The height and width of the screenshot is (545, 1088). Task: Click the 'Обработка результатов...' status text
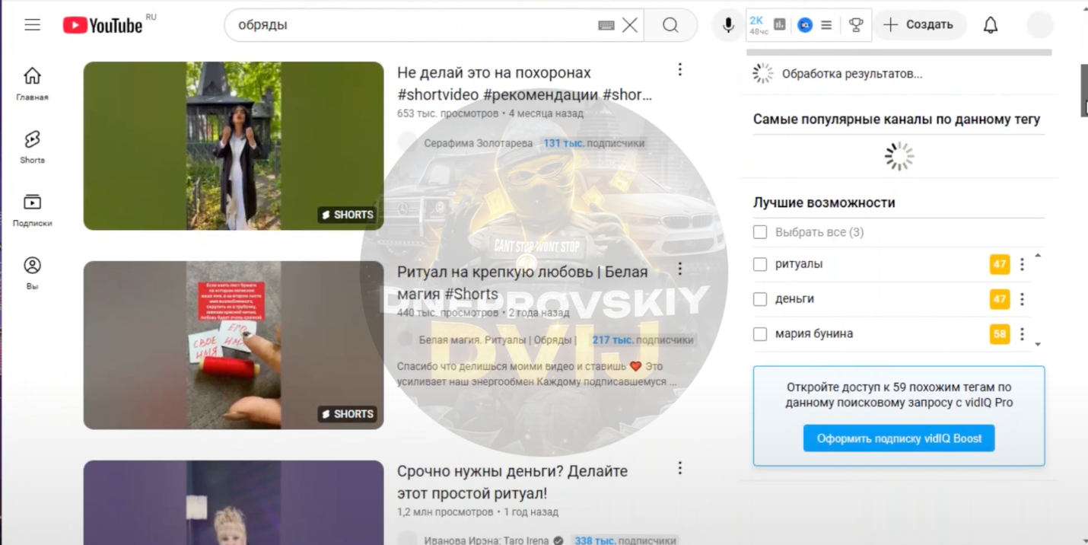click(x=852, y=74)
